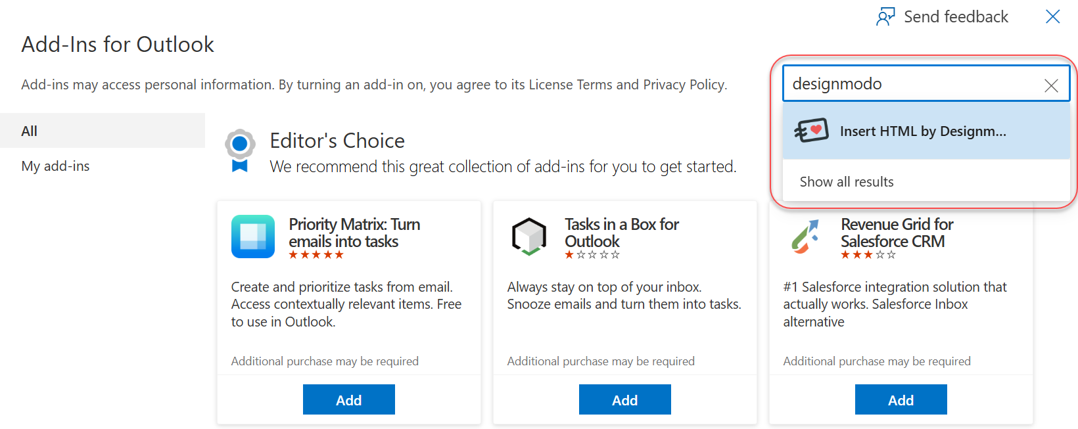
Task: Open Tasks in a Box for Outlook title
Action: pos(621,233)
